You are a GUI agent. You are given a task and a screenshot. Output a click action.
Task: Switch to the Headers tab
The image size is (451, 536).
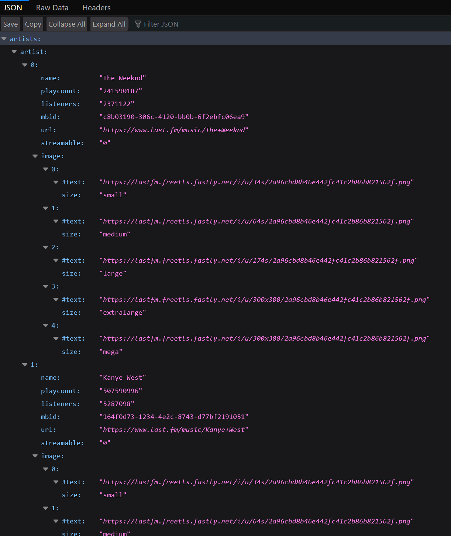[96, 7]
